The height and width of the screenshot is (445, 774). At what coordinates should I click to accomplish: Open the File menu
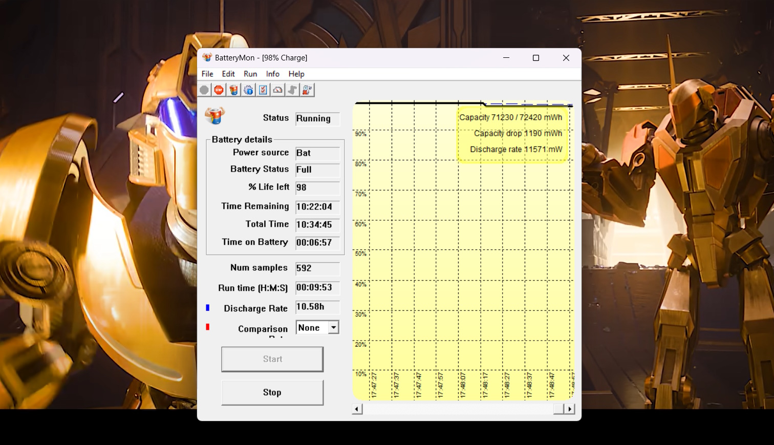[207, 74]
